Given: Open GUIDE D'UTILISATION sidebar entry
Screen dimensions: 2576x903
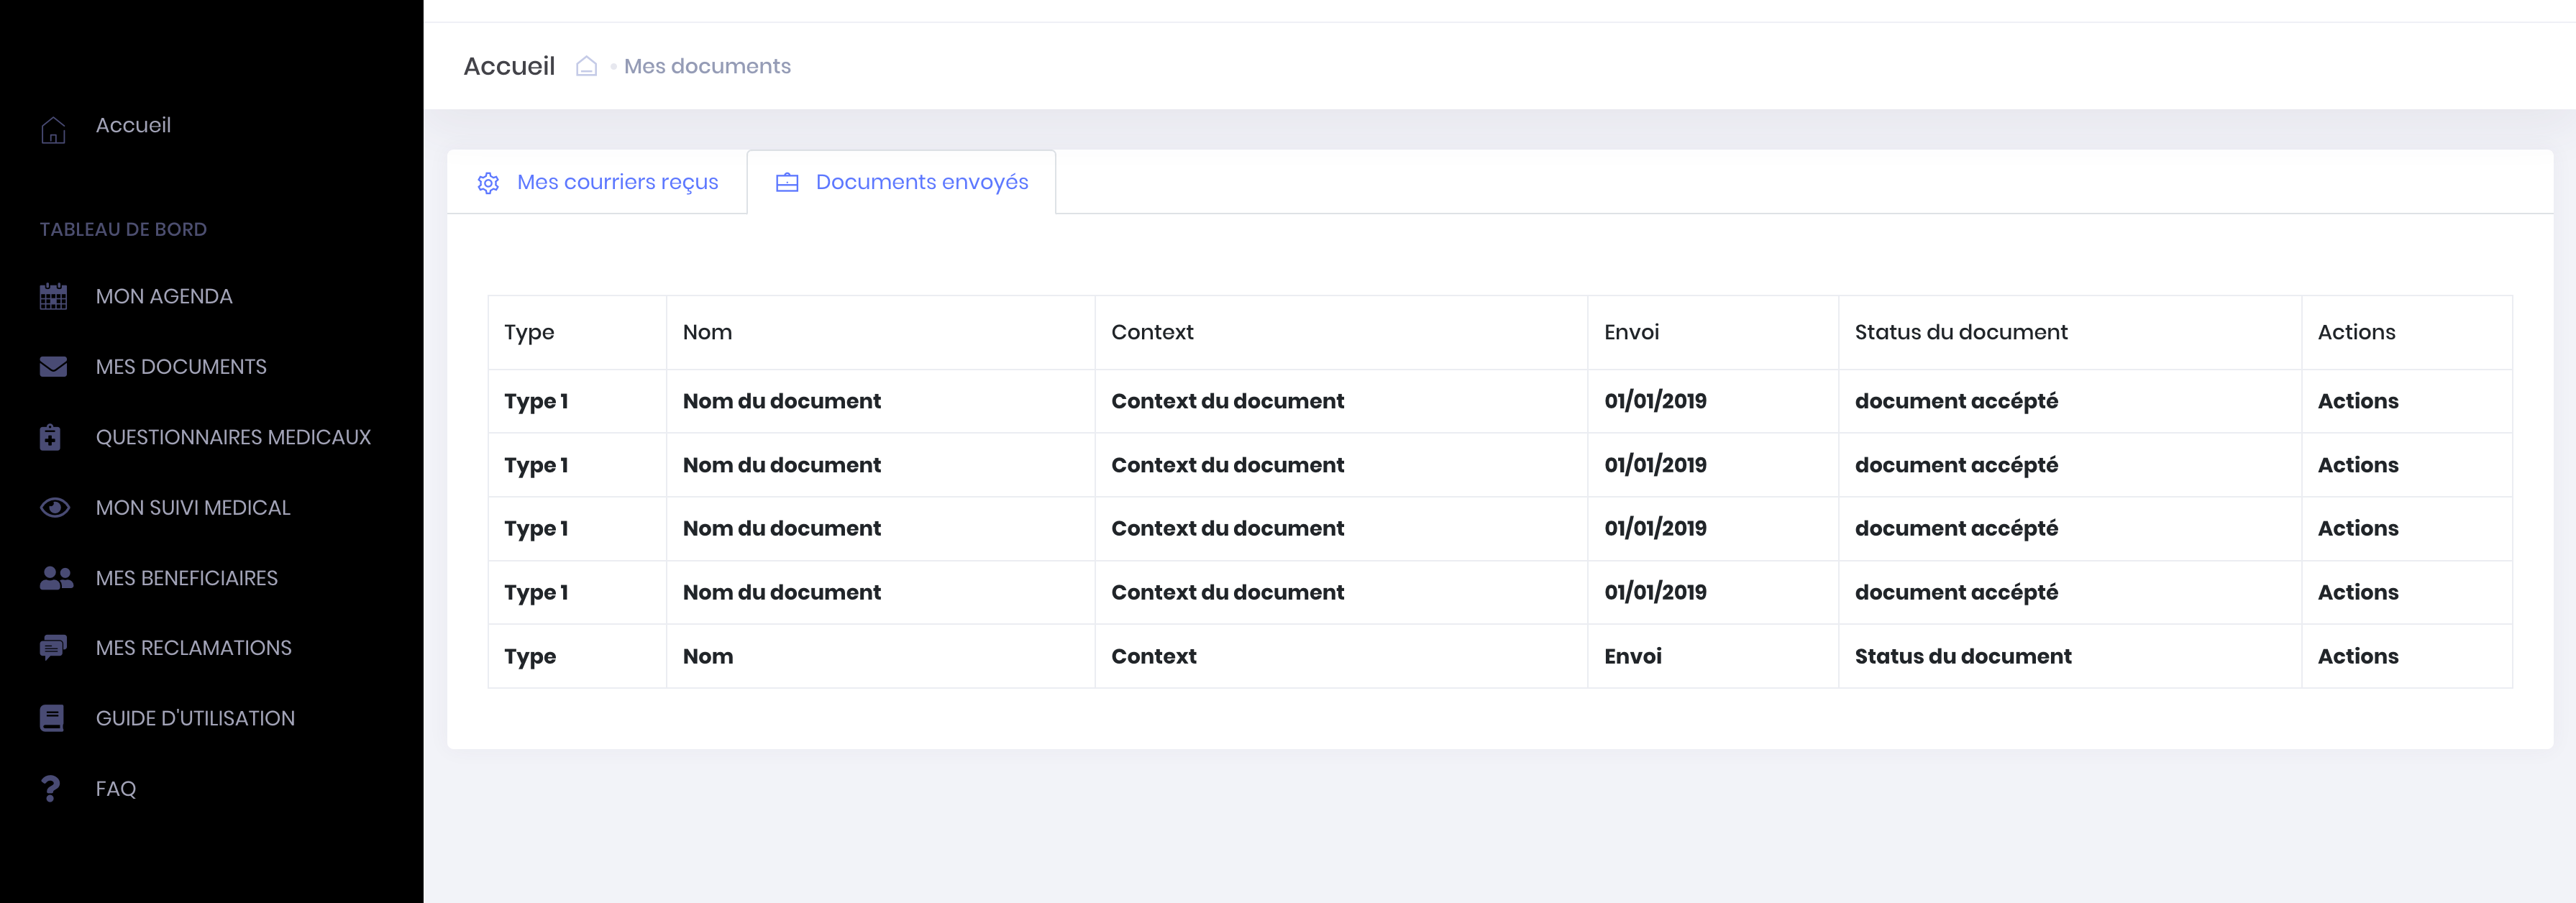Looking at the screenshot, I should [x=195, y=718].
